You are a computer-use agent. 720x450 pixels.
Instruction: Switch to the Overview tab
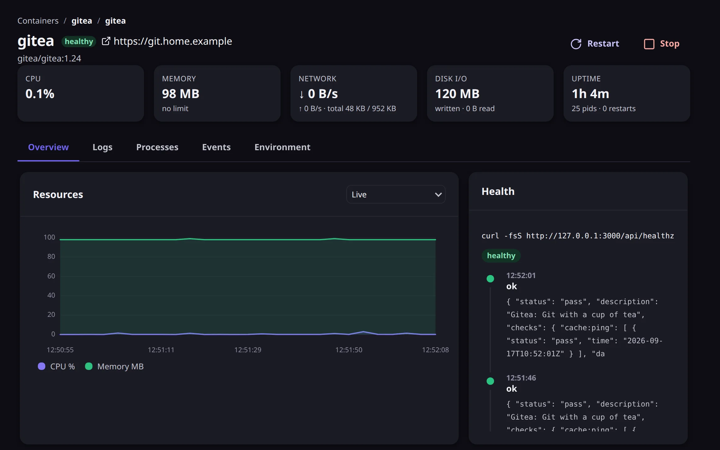click(48, 147)
